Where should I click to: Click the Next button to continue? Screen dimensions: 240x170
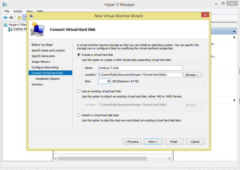(153, 142)
